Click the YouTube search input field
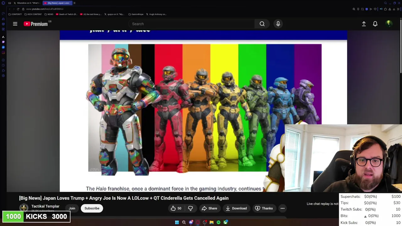 (192, 24)
